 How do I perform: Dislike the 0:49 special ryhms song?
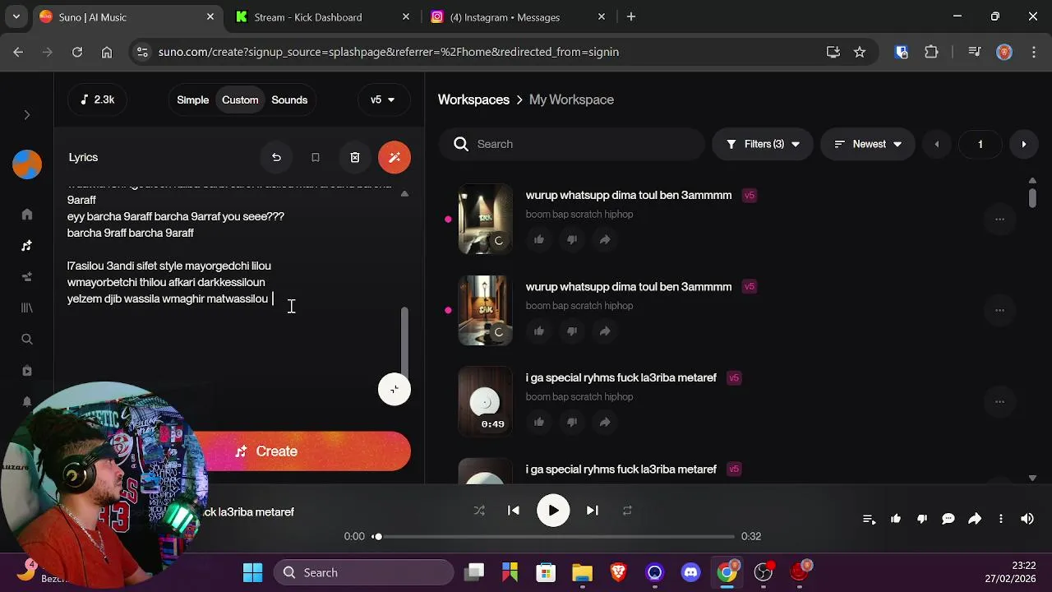(x=572, y=422)
